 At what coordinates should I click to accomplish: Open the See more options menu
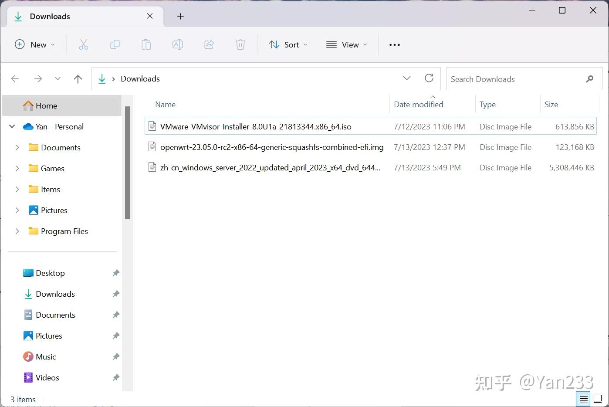pyautogui.click(x=394, y=44)
